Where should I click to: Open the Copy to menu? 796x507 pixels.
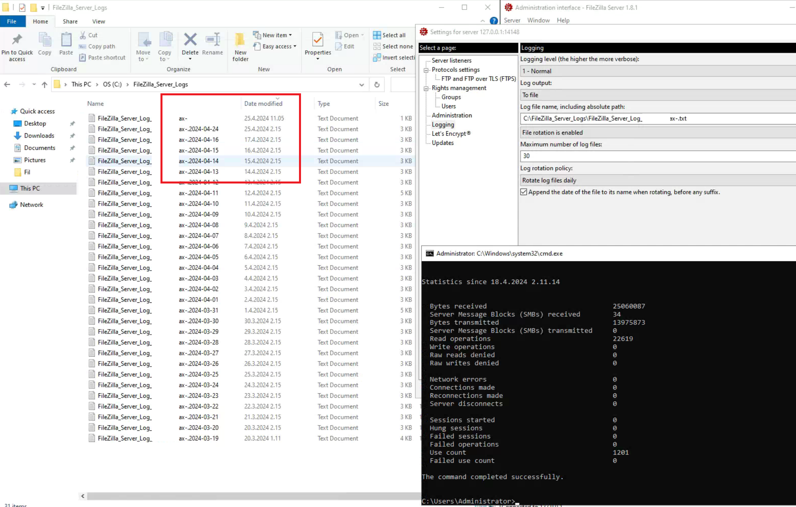(164, 47)
